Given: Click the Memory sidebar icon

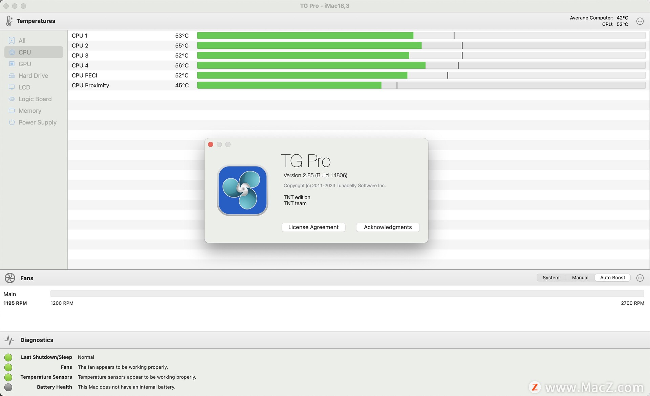Looking at the screenshot, I should point(12,110).
